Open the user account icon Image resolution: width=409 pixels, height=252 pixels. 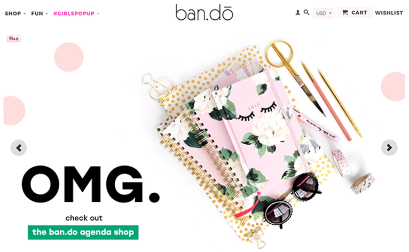(297, 12)
